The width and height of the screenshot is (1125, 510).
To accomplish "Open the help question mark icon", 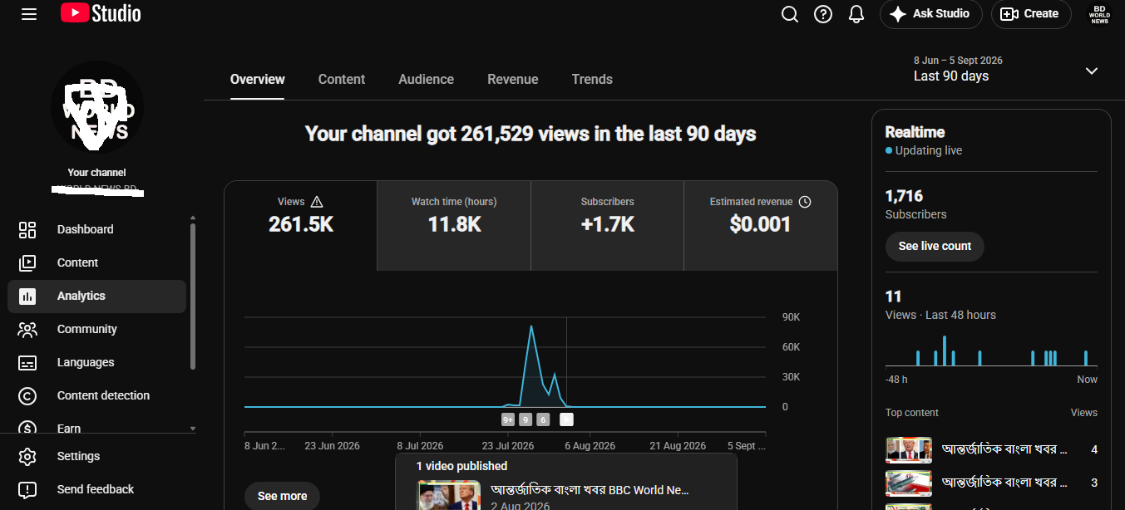I will pos(823,14).
